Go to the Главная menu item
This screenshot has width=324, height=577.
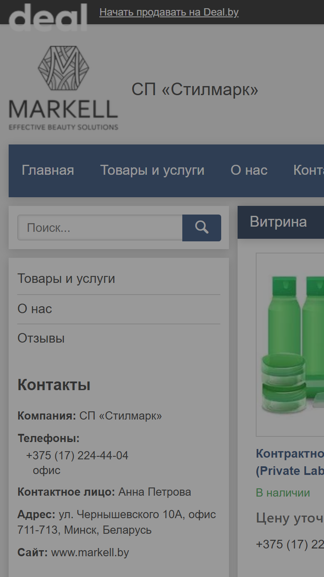pyautogui.click(x=48, y=170)
